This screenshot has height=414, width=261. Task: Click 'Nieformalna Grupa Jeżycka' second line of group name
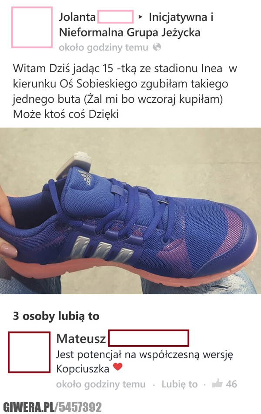[x=130, y=33]
